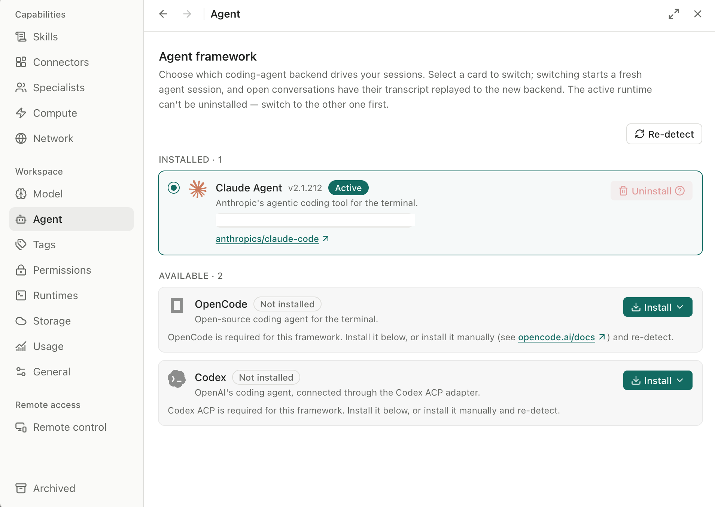This screenshot has height=507, width=715.
Task: Click the Claude Agent title text
Action: pos(249,188)
